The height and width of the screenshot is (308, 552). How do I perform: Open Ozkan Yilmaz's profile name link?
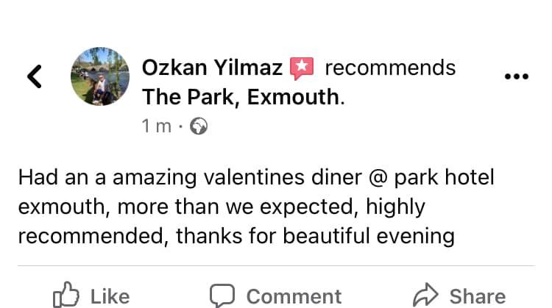[x=212, y=68]
